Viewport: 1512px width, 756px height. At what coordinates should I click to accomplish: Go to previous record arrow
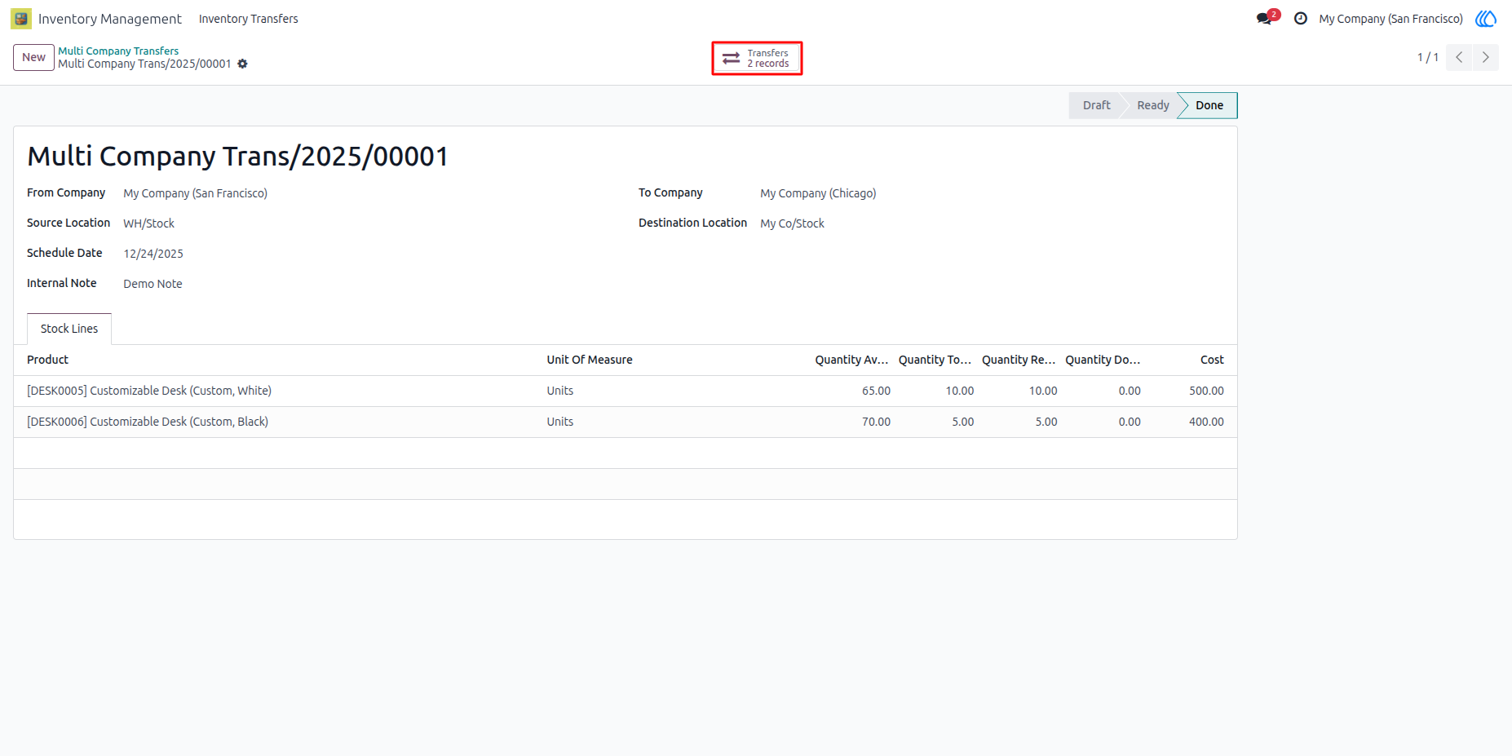(1459, 57)
